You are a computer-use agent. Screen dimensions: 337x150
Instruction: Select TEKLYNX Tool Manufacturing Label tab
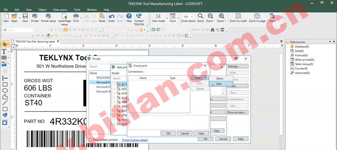tap(35, 41)
